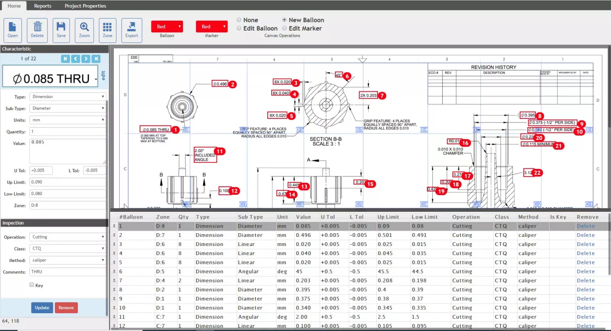
Task: Open the Units mm dropdown
Action: [x=68, y=120]
